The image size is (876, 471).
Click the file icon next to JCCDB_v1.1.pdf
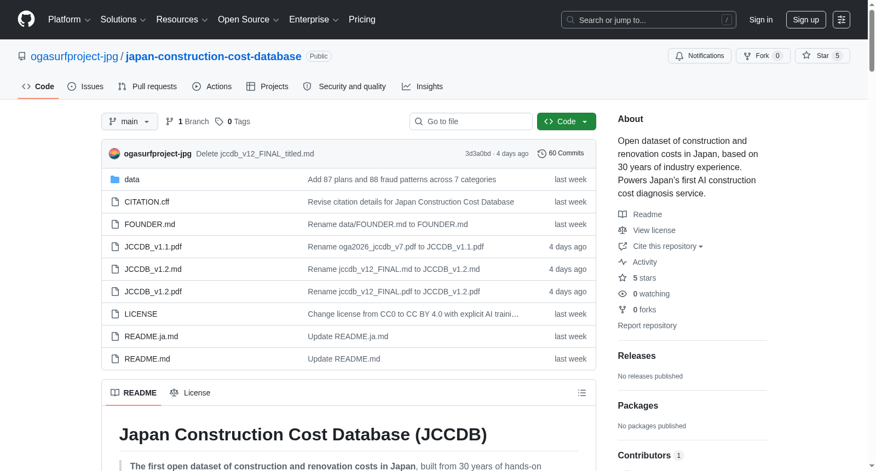115,247
